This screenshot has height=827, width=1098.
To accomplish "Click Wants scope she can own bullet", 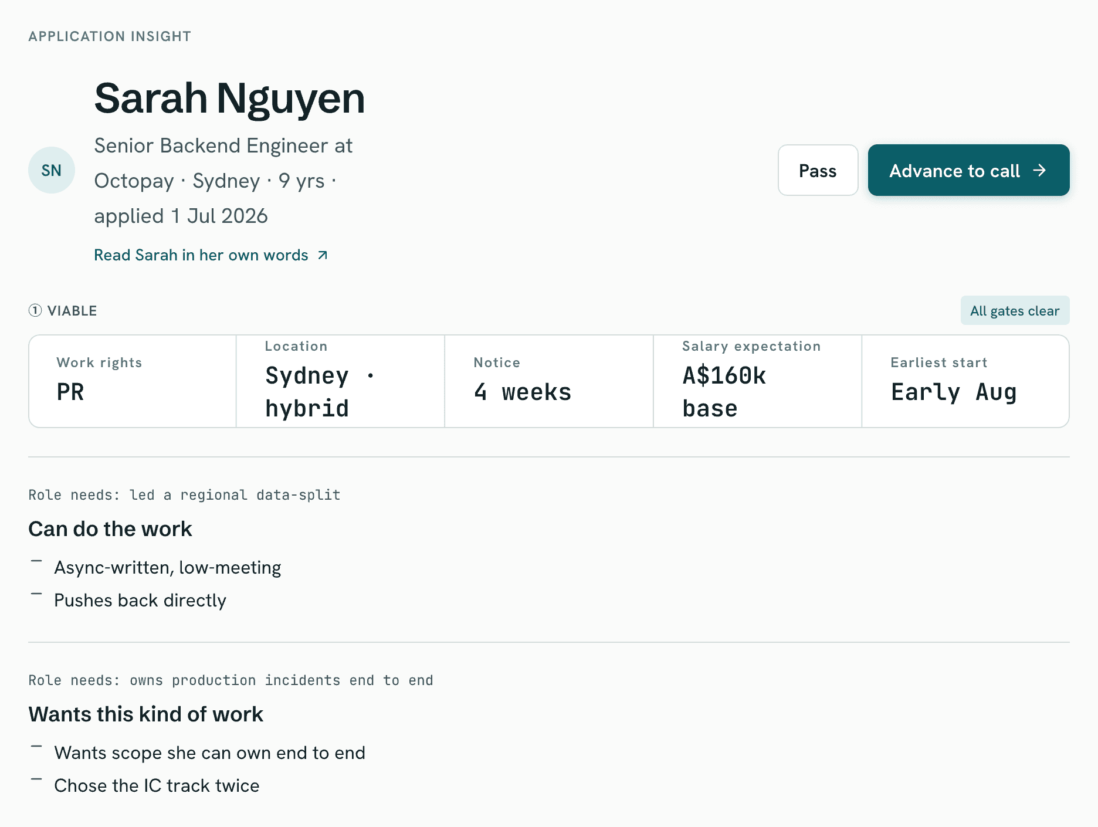I will click(x=209, y=753).
